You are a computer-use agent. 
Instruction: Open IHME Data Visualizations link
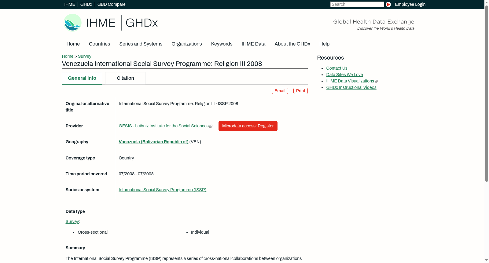pyautogui.click(x=350, y=81)
